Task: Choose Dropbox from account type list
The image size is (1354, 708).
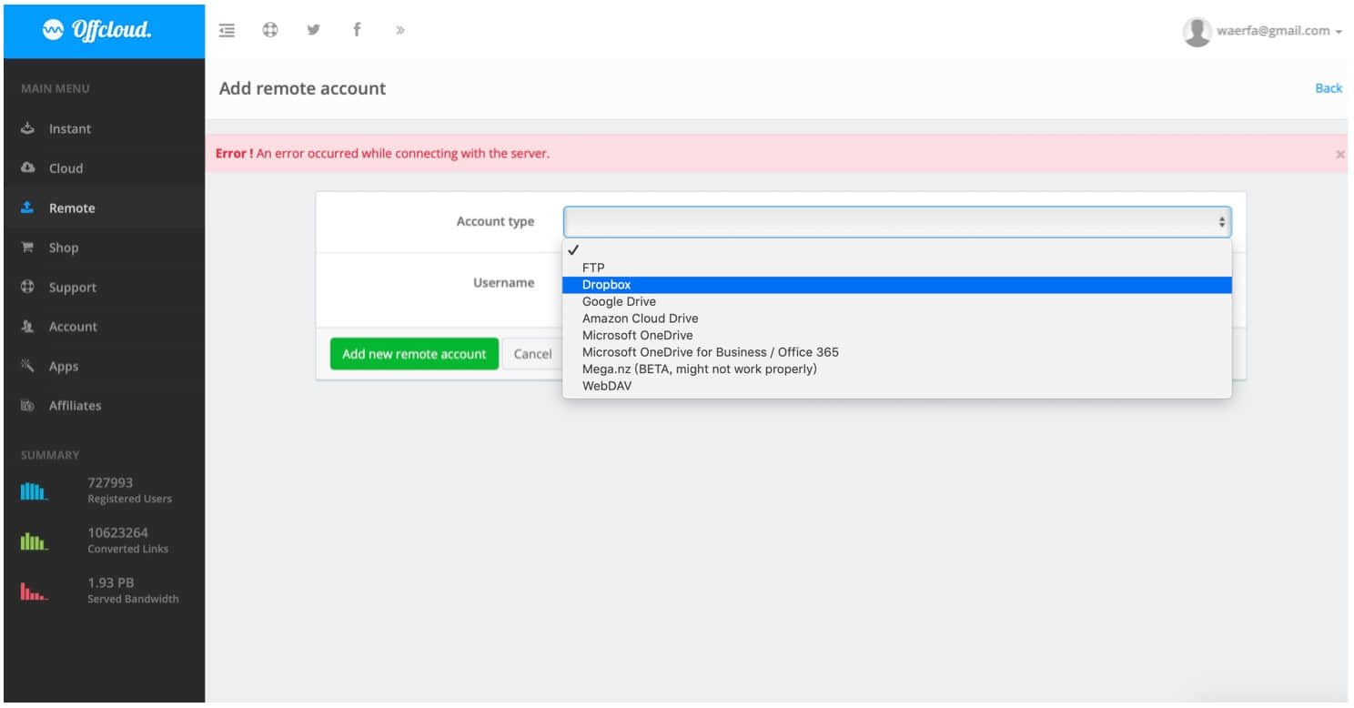Action: tap(897, 285)
